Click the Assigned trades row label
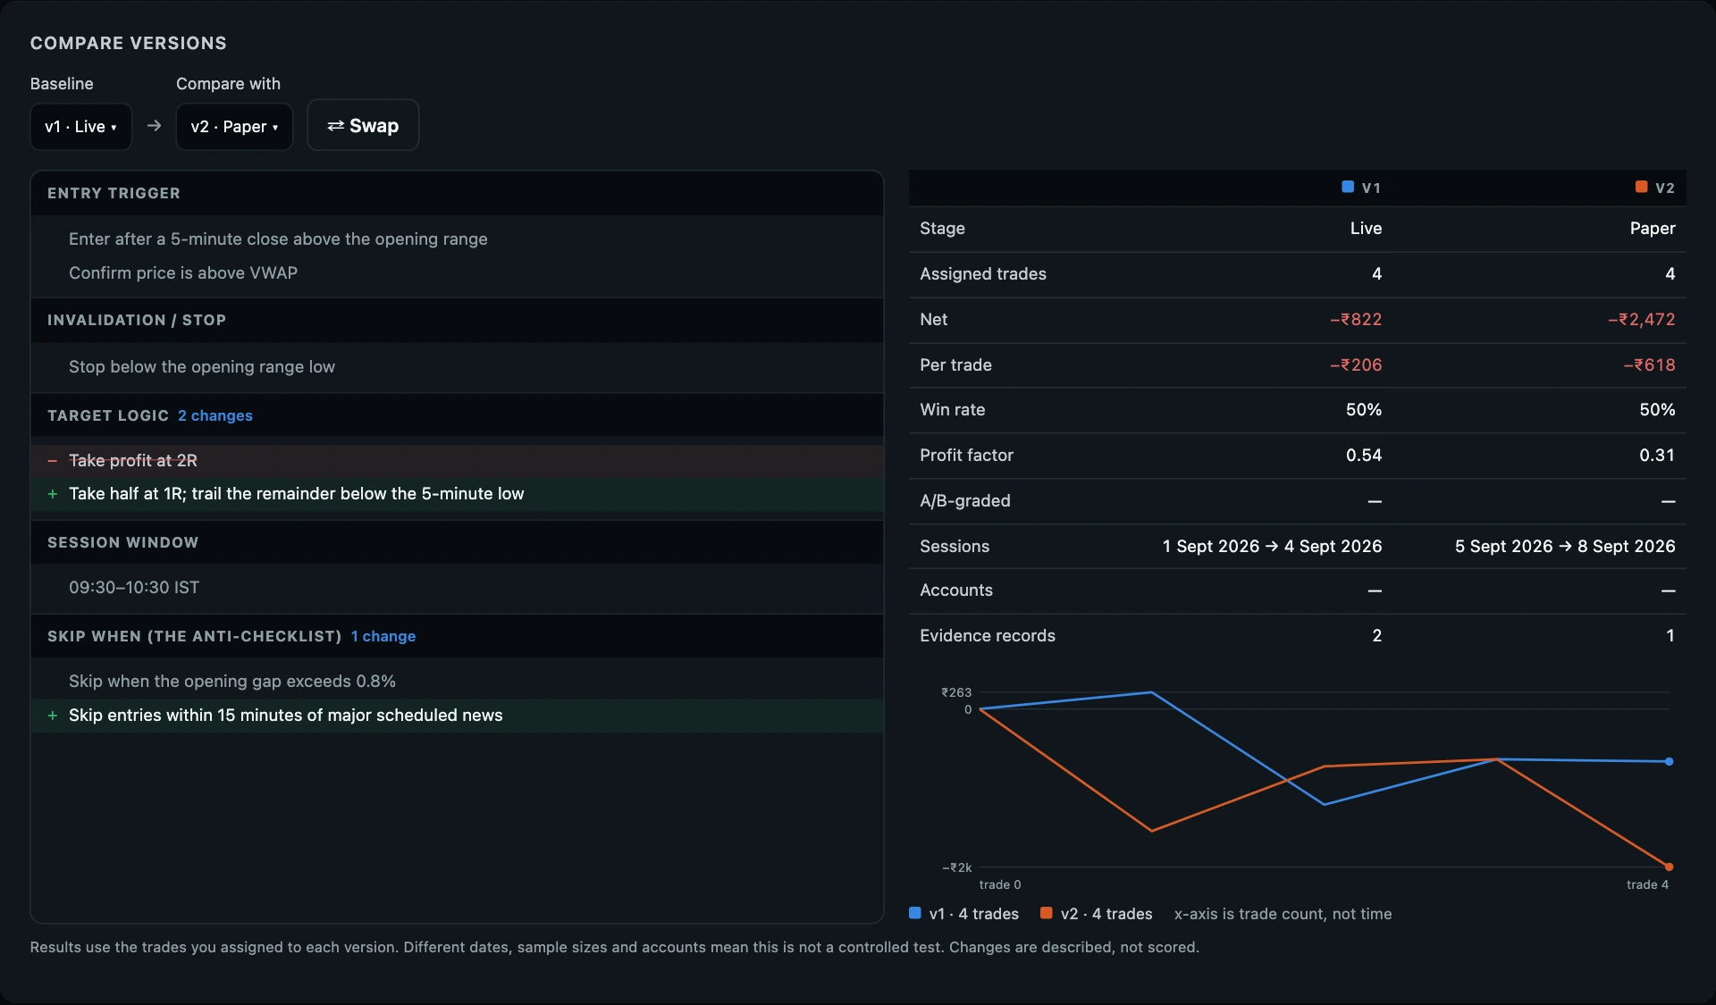Image resolution: width=1716 pixels, height=1005 pixels. pos(983,273)
